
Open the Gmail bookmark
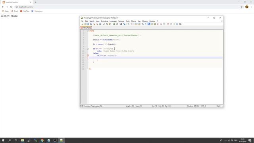14,11
